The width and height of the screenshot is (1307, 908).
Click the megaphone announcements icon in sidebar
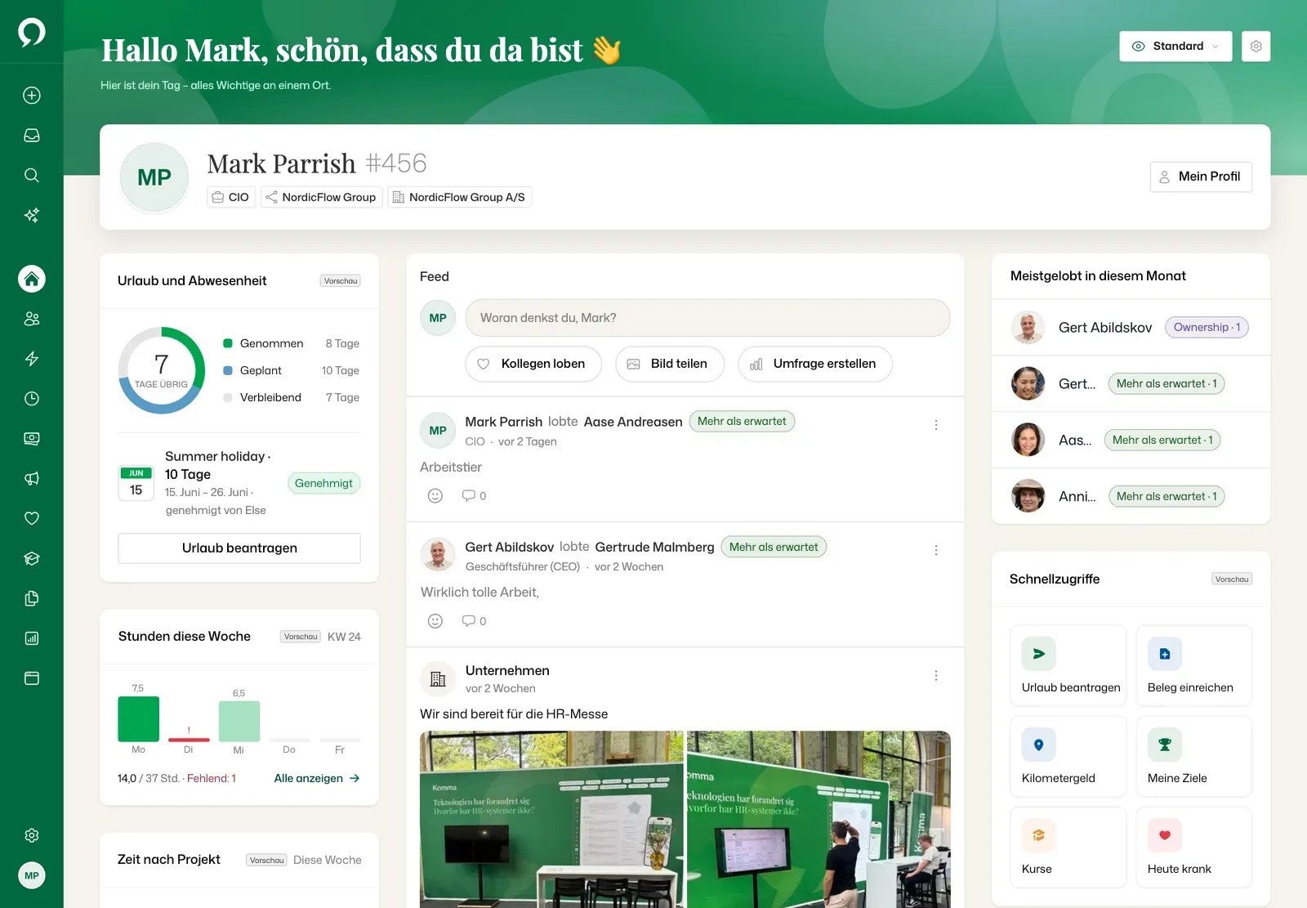coord(32,479)
